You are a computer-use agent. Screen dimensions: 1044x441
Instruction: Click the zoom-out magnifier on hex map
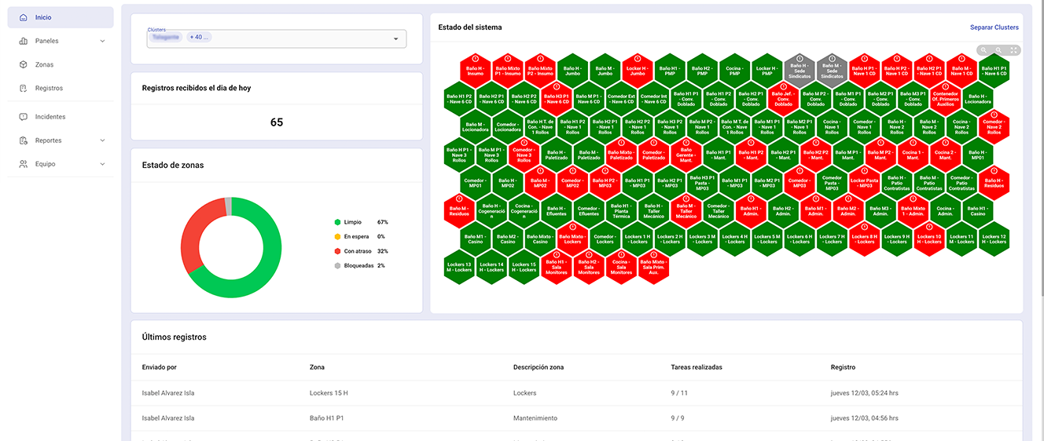tap(998, 50)
